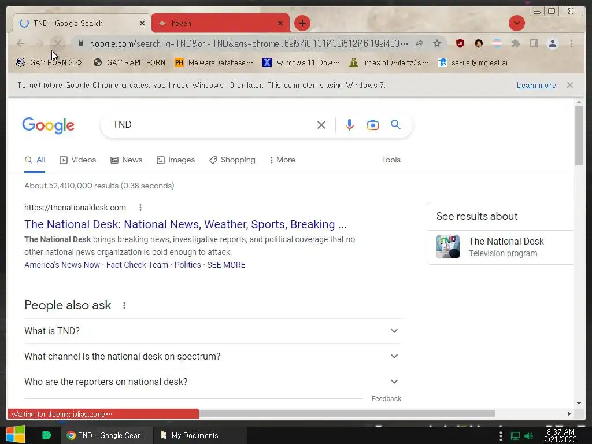Switch to the News results tab
This screenshot has height=444, width=592.
click(127, 160)
